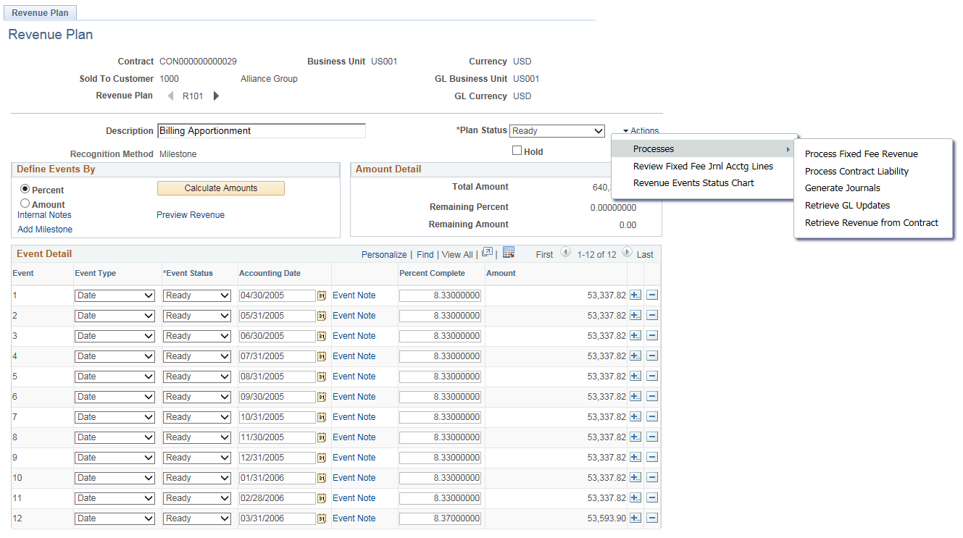Add a new row after event 3
Viewport: 963px width, 538px height.
pyautogui.click(x=635, y=335)
